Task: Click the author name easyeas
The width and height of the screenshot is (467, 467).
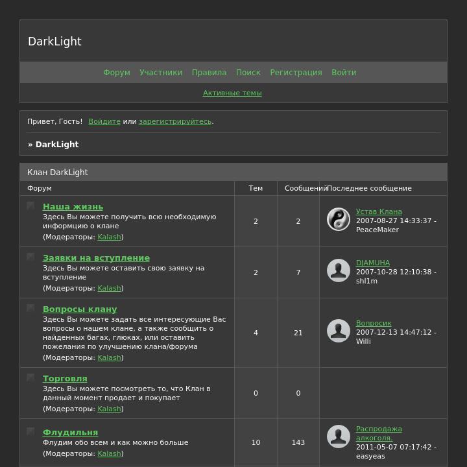Action: coord(370,456)
